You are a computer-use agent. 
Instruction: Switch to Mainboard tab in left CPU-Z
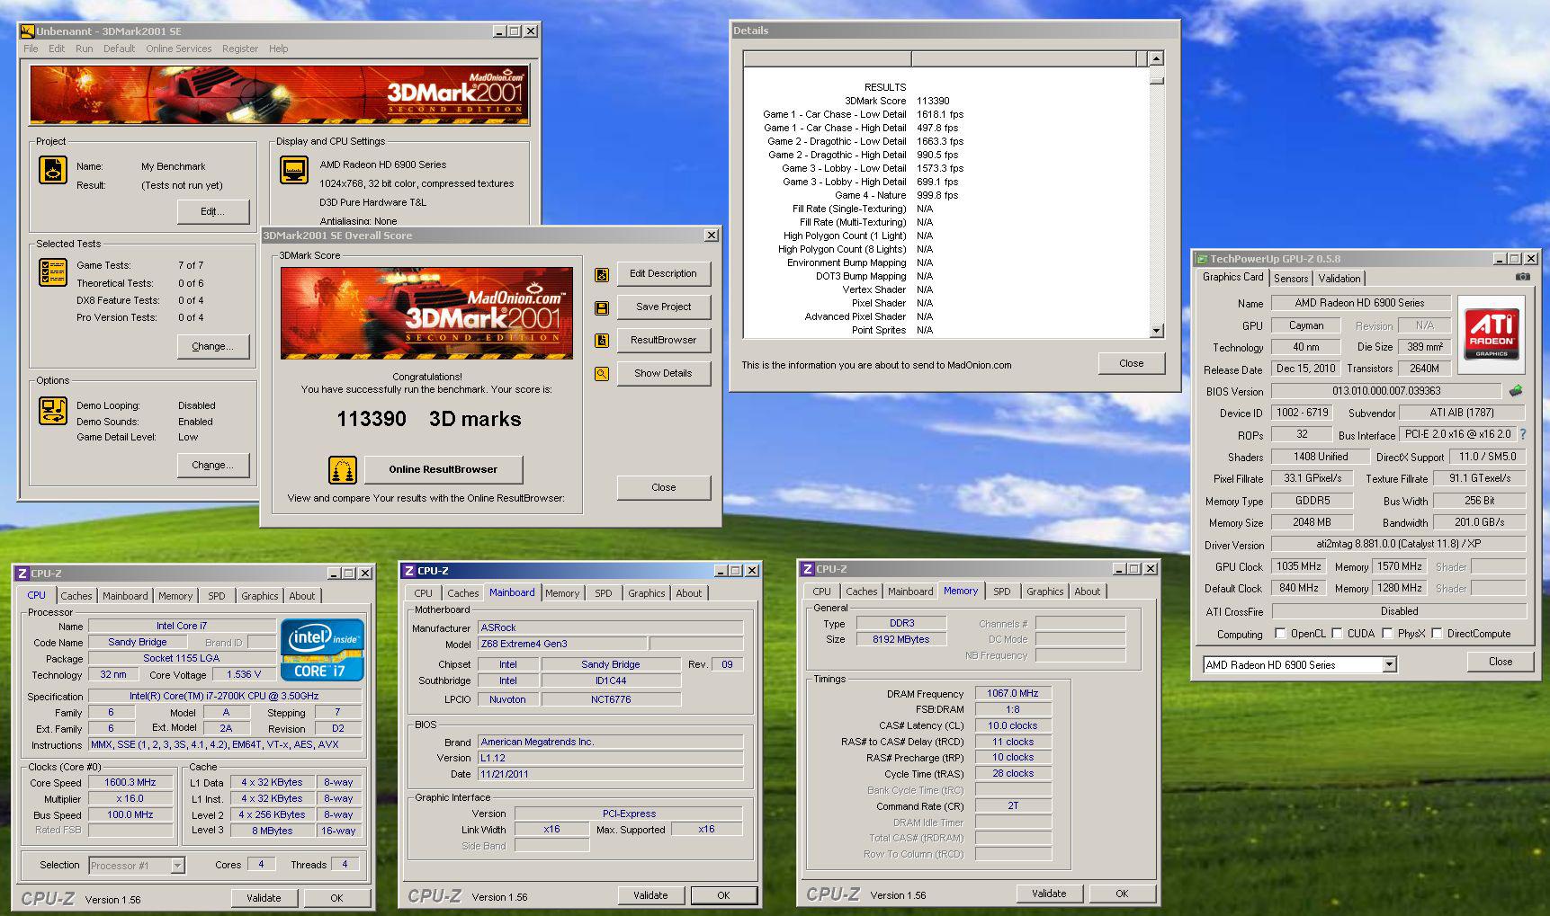coord(125,596)
